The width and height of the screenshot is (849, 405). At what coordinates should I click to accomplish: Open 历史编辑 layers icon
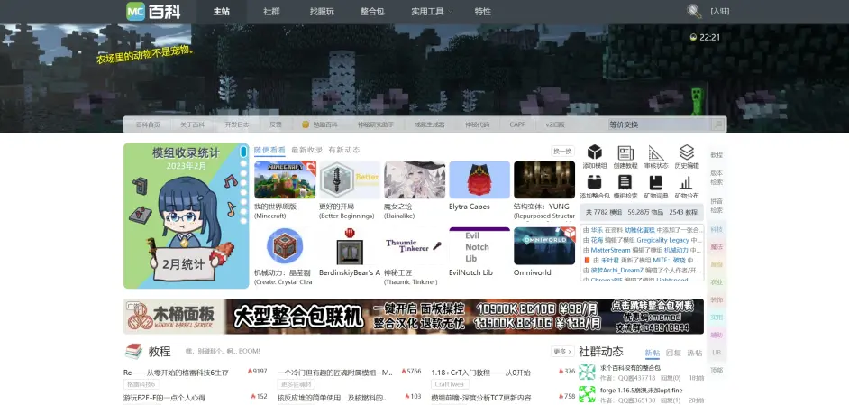pos(687,152)
